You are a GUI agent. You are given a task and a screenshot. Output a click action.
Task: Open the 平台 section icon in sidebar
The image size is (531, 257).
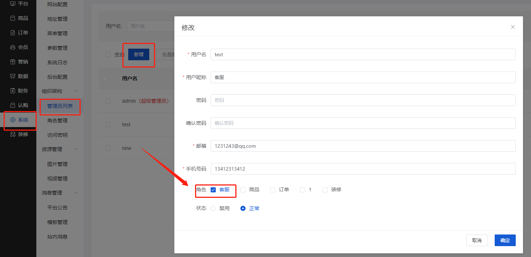(13, 4)
